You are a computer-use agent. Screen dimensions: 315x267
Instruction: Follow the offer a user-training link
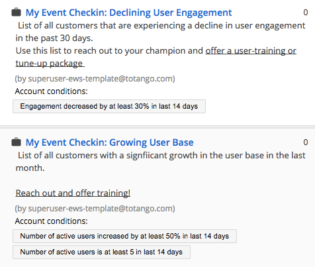251,51
